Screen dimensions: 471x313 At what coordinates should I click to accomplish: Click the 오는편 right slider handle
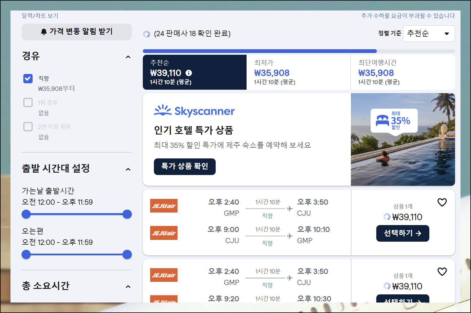point(127,254)
